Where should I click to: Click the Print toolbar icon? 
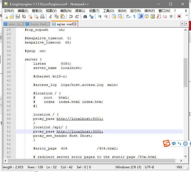(x=42, y=16)
